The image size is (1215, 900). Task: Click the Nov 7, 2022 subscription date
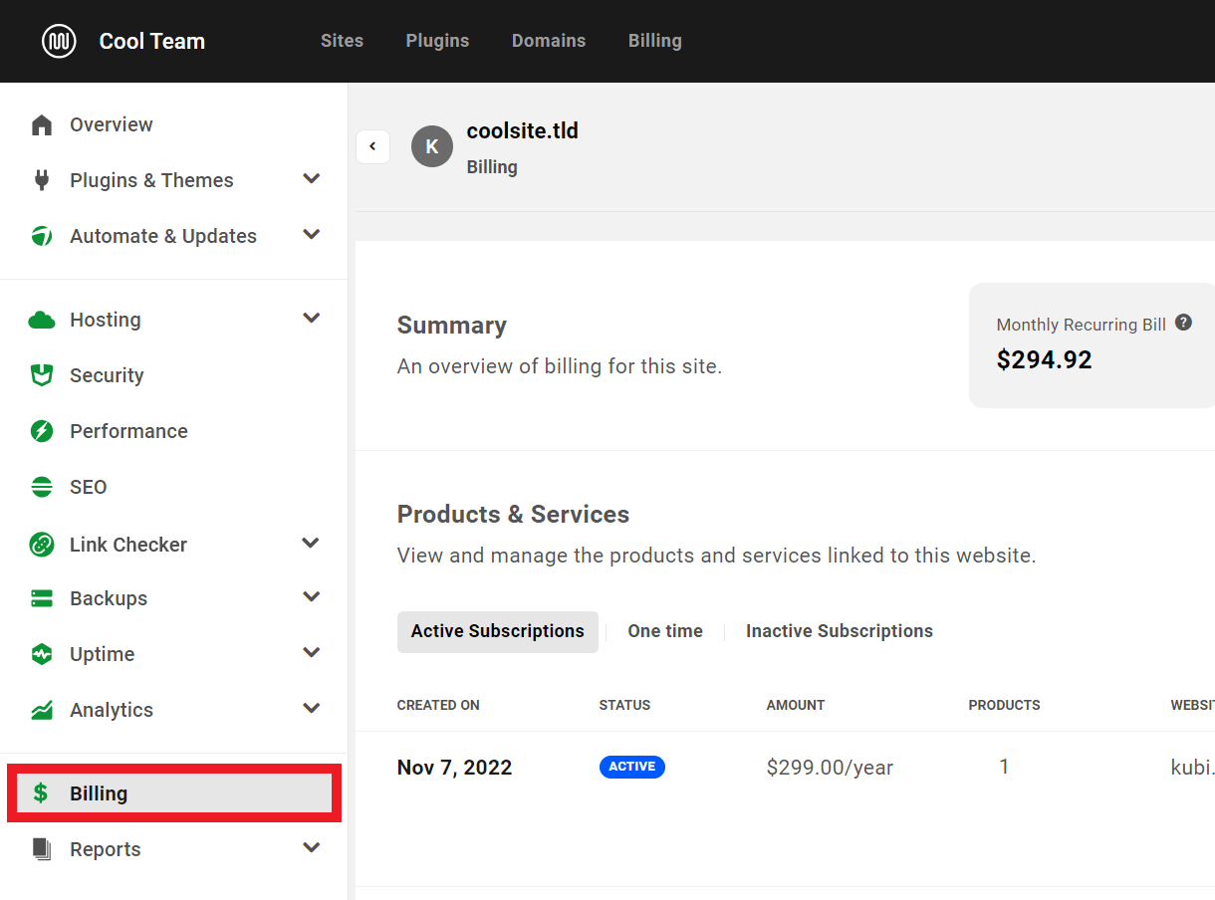(454, 768)
